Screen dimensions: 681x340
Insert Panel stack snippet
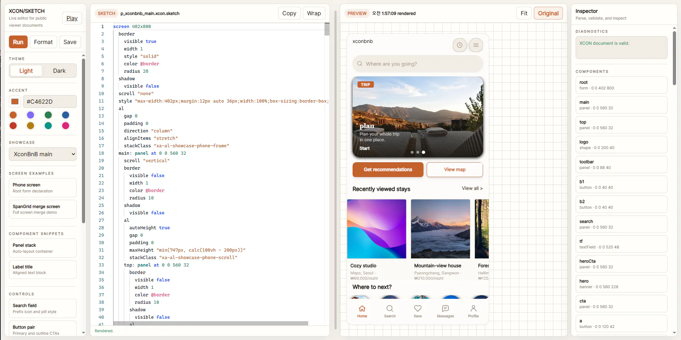tap(43, 248)
